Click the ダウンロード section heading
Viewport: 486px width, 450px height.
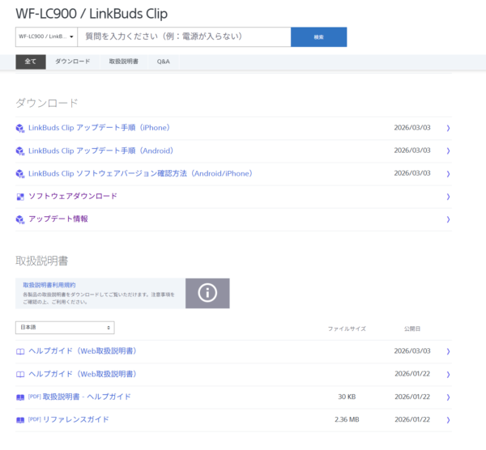(x=47, y=103)
